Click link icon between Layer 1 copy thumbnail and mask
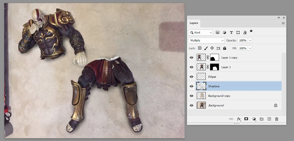Image resolution: width=294 pixels, height=141 pixels. click(208, 57)
